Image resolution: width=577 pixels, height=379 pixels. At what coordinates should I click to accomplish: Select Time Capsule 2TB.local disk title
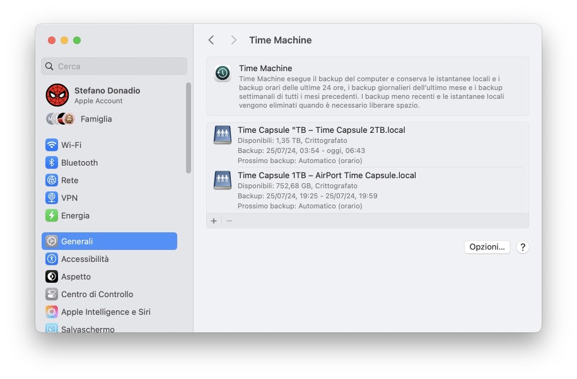pyautogui.click(x=321, y=130)
